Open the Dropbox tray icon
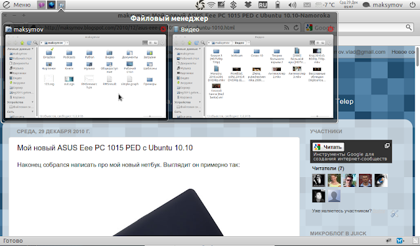The image size is (420, 246). (248, 5)
